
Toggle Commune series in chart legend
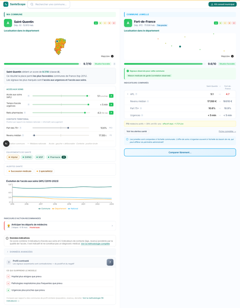[44, 209]
